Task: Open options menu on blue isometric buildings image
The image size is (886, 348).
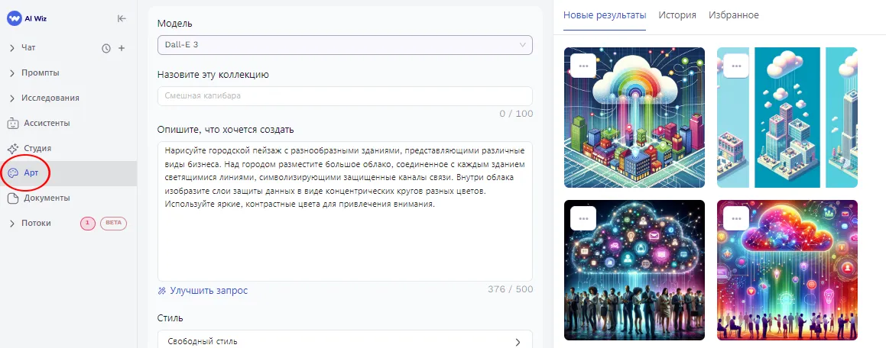Action: [x=736, y=66]
